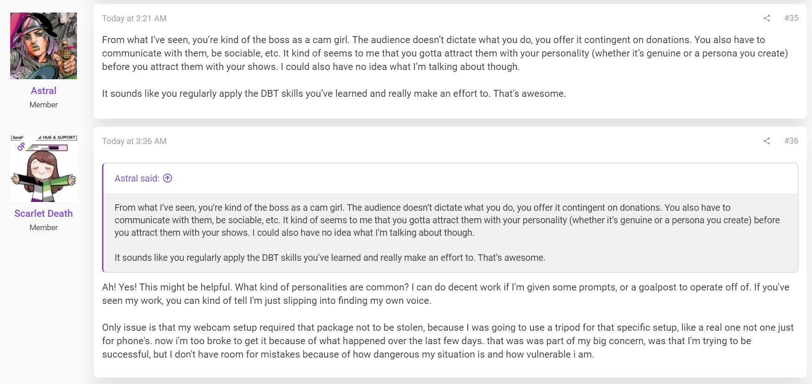
Task: Click the 'Ah! Yes!' reply paragraph
Action: 446,294
